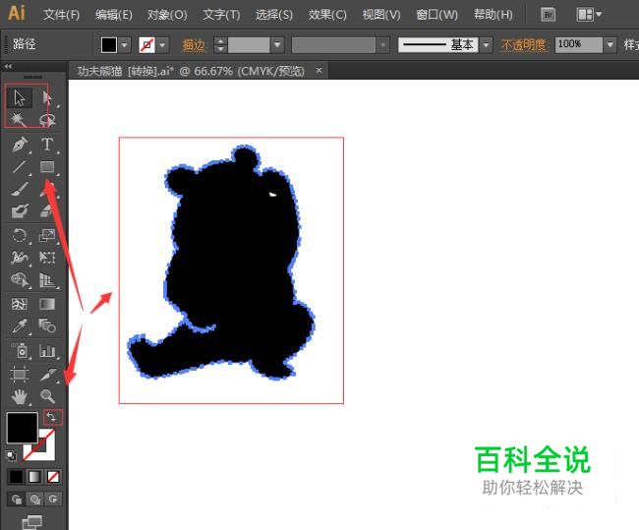Apply solid Color mode button

pos(17,477)
